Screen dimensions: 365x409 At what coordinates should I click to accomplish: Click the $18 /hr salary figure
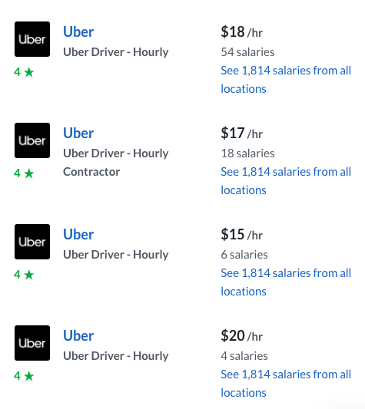(242, 31)
